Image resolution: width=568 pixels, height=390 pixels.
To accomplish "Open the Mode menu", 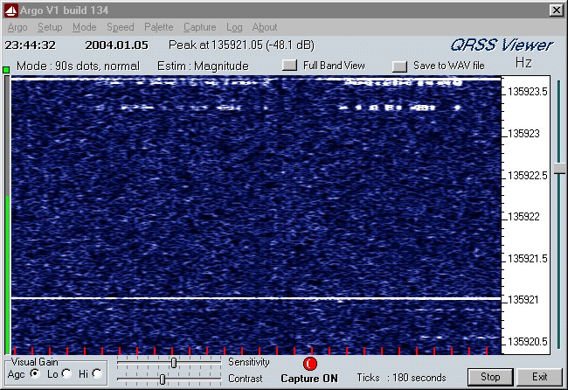I will click(x=85, y=27).
